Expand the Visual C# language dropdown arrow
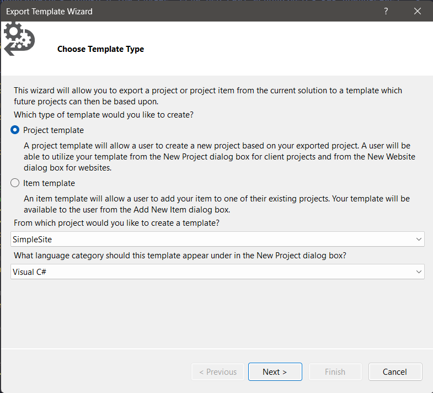The width and height of the screenshot is (433, 393). coord(419,272)
